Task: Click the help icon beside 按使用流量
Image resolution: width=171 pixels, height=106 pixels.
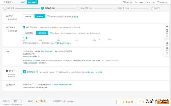Action: coord(50,33)
